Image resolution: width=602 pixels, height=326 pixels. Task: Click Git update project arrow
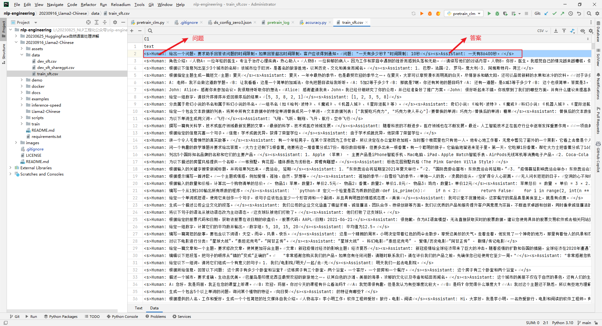(x=546, y=13)
